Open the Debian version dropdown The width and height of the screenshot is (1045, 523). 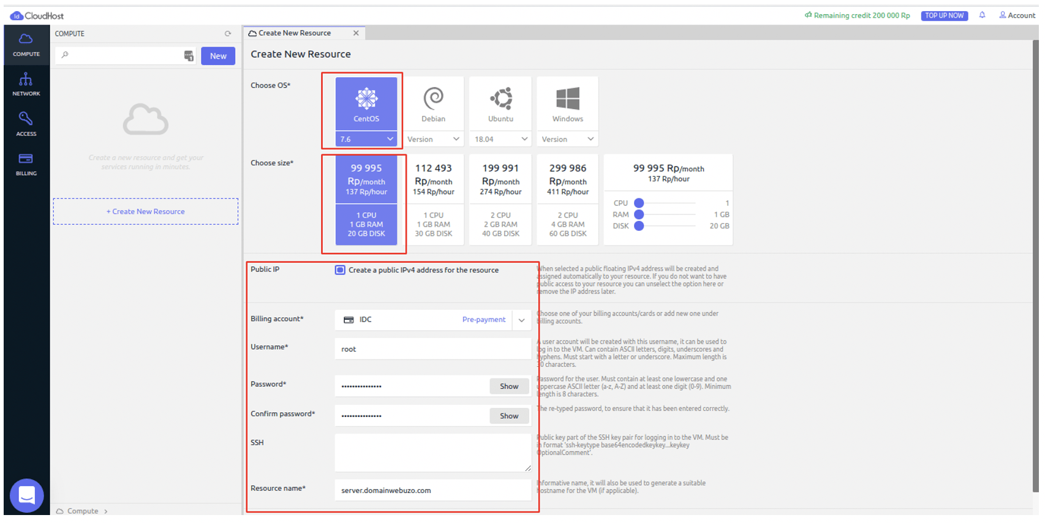(x=433, y=139)
